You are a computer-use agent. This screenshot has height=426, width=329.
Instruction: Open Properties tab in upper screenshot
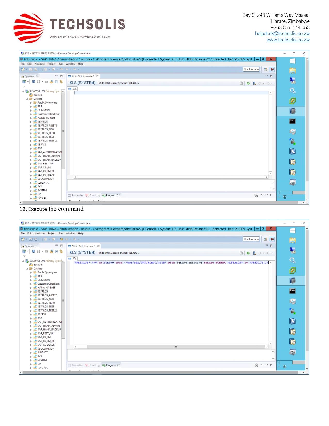tap(76, 195)
